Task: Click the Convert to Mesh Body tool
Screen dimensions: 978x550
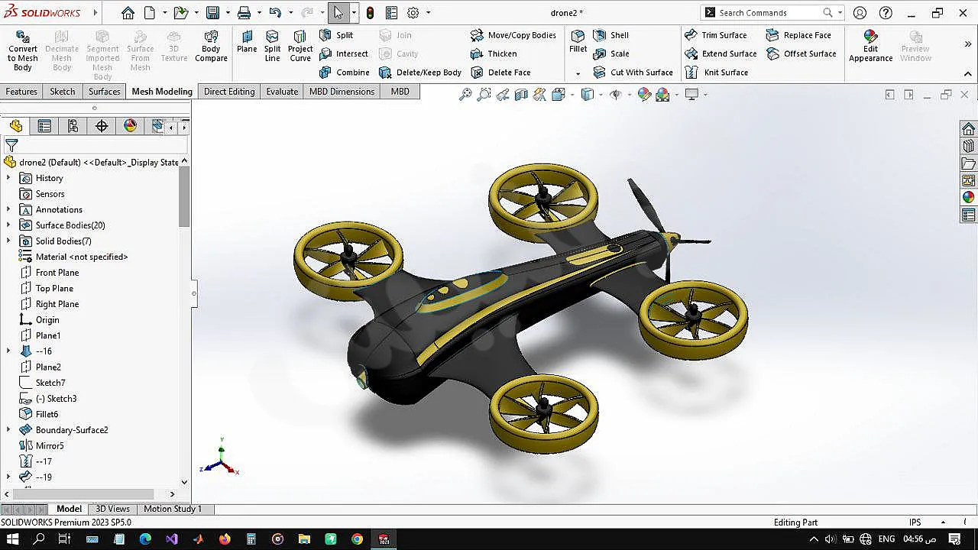Action: (23, 51)
